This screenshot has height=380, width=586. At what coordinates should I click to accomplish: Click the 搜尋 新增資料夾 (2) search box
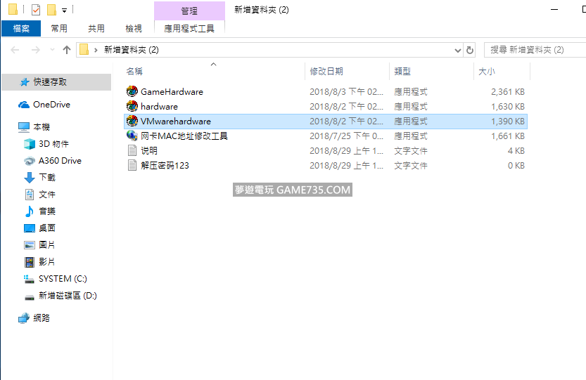coord(535,50)
